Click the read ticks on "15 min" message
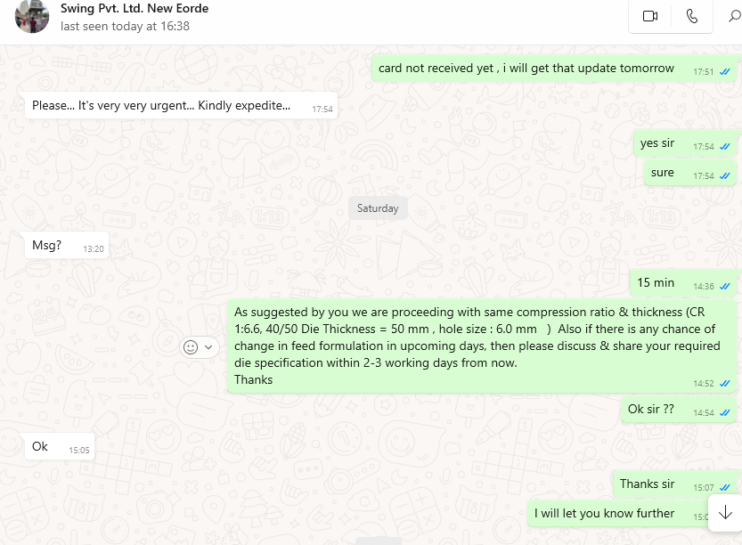The width and height of the screenshot is (742, 545). click(725, 287)
